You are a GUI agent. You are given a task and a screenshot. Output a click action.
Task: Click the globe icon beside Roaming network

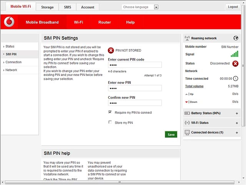click(x=236, y=38)
